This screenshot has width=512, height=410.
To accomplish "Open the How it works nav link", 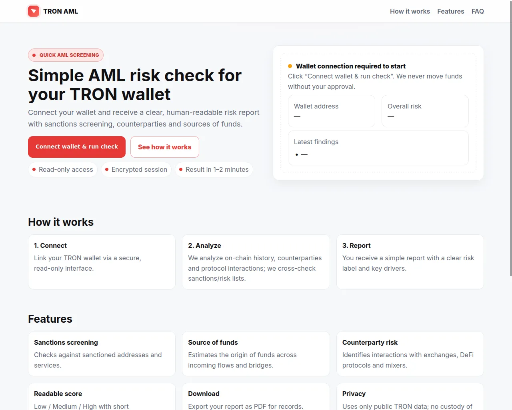I will point(410,11).
